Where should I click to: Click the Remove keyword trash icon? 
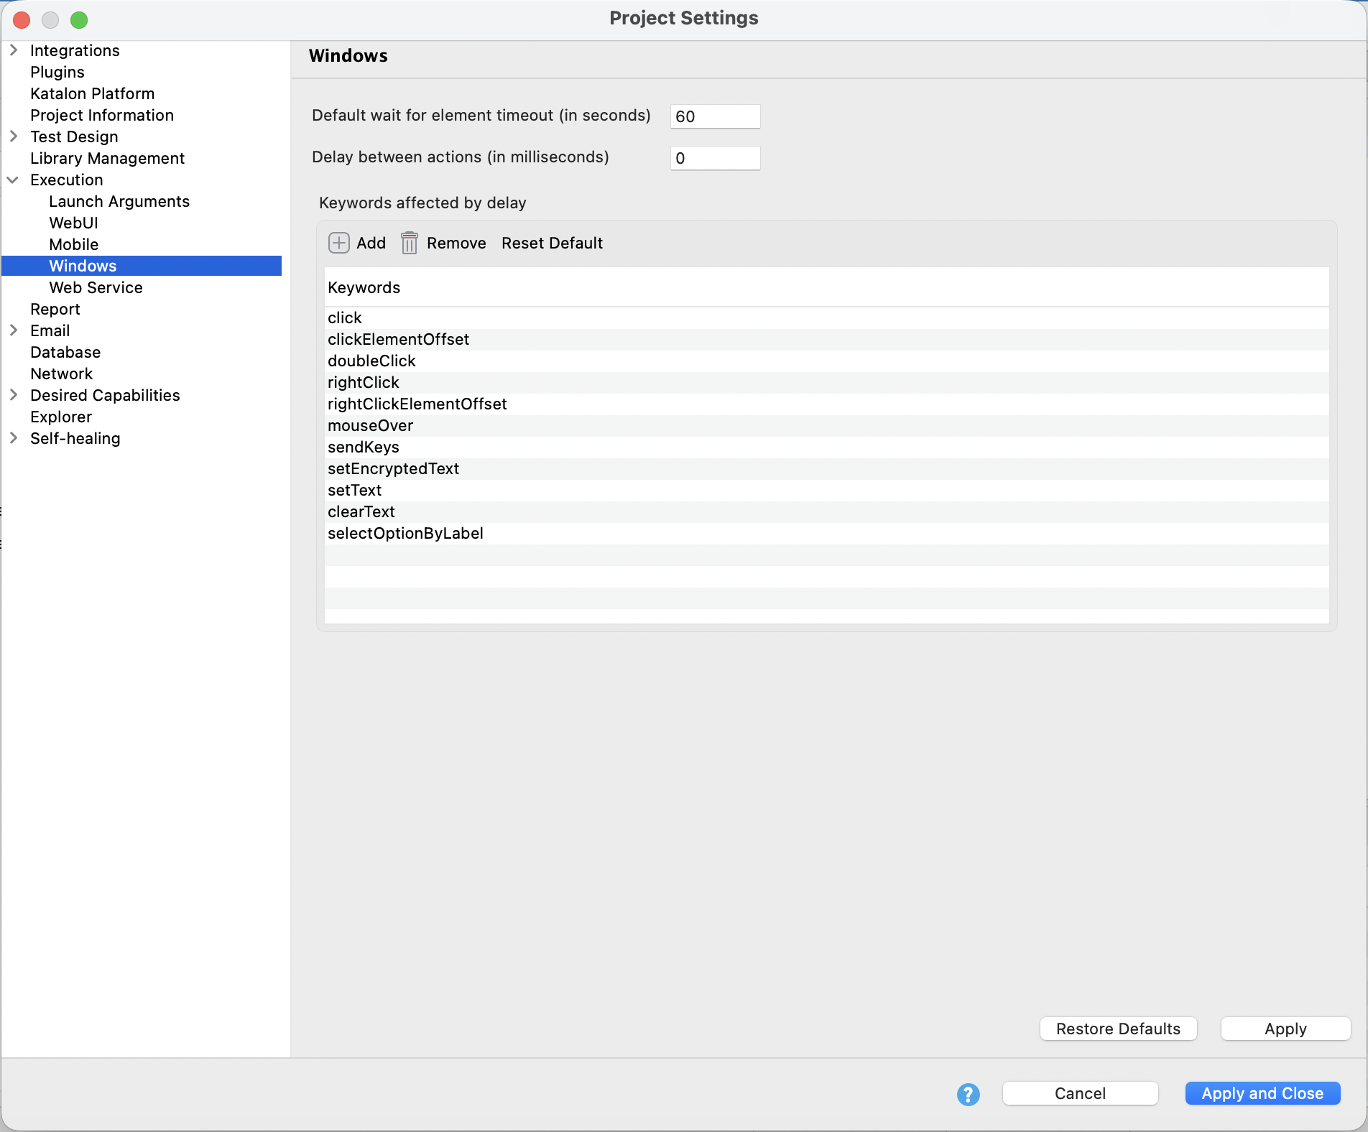point(410,243)
